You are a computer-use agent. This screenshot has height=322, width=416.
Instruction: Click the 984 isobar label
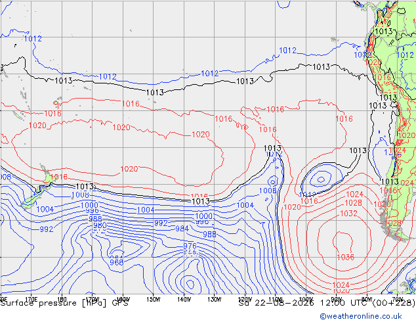point(182,229)
